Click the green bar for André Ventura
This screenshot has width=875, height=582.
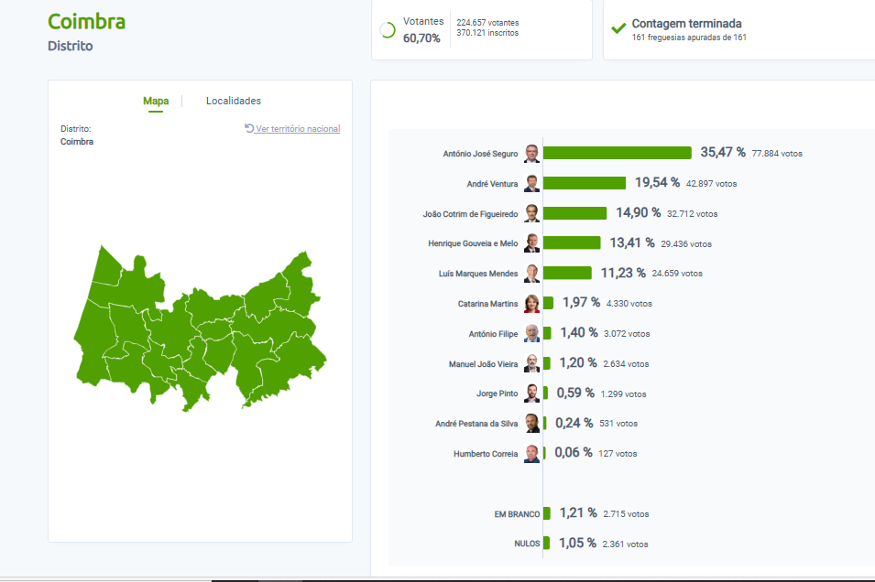click(x=585, y=183)
